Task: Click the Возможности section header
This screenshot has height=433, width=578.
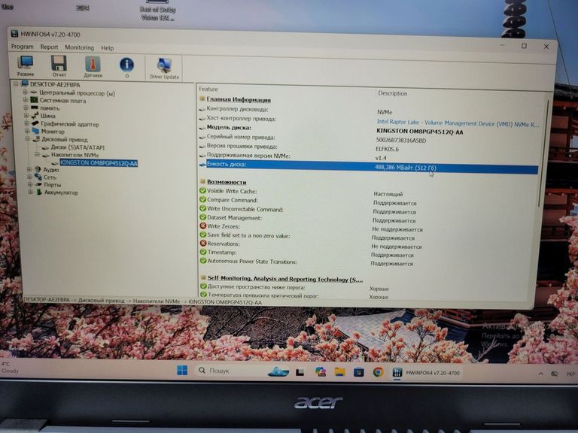Action: (x=227, y=182)
